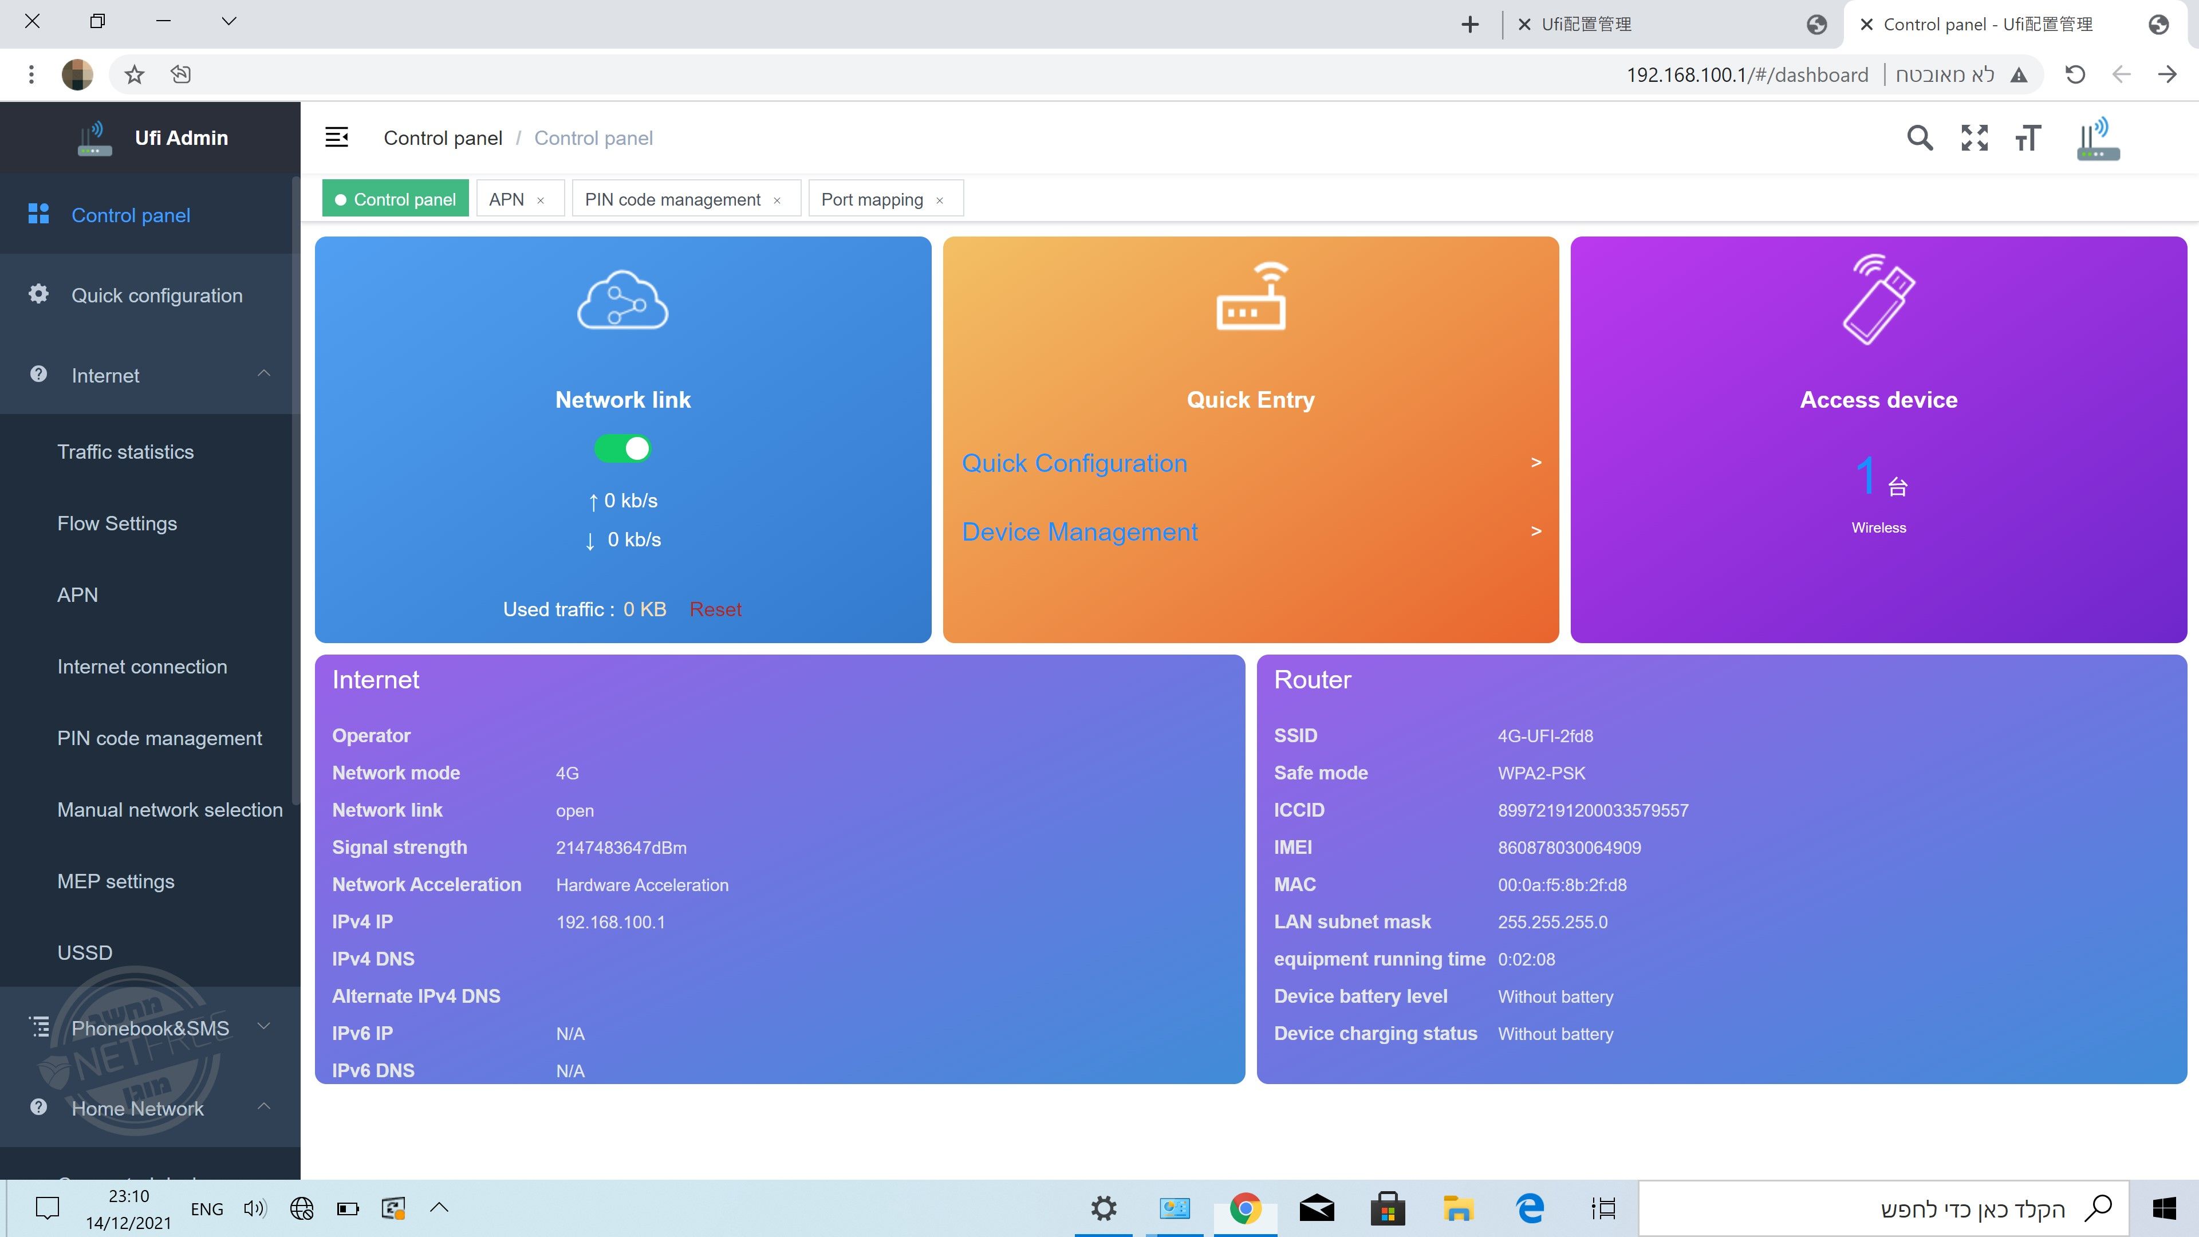Turn off the Network link switch

click(x=622, y=448)
